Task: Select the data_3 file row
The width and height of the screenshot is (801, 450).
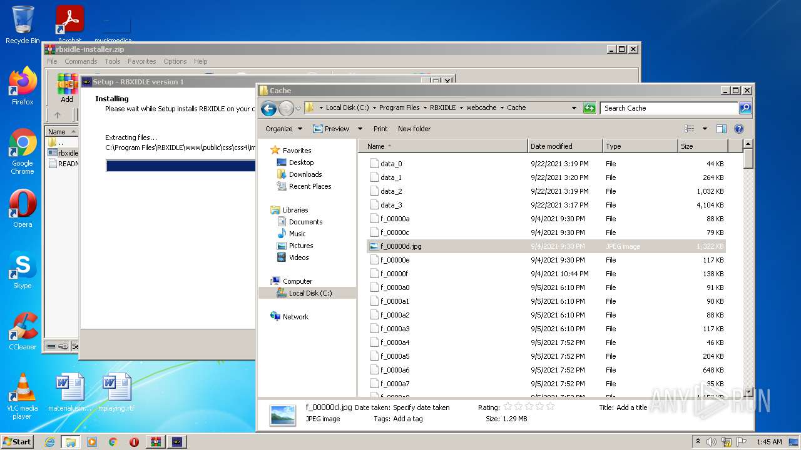Action: tap(546, 205)
